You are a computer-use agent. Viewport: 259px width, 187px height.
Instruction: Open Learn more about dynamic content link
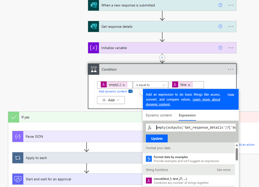point(183,102)
